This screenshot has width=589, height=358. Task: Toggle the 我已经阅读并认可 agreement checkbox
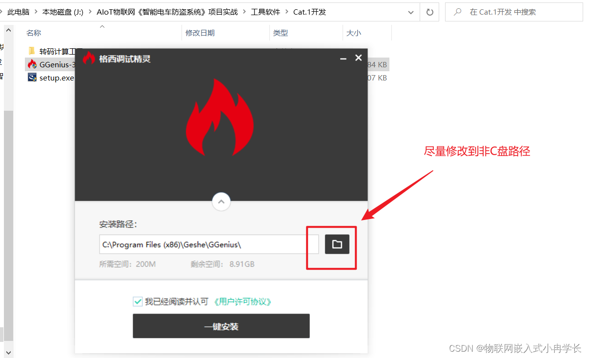coord(138,301)
